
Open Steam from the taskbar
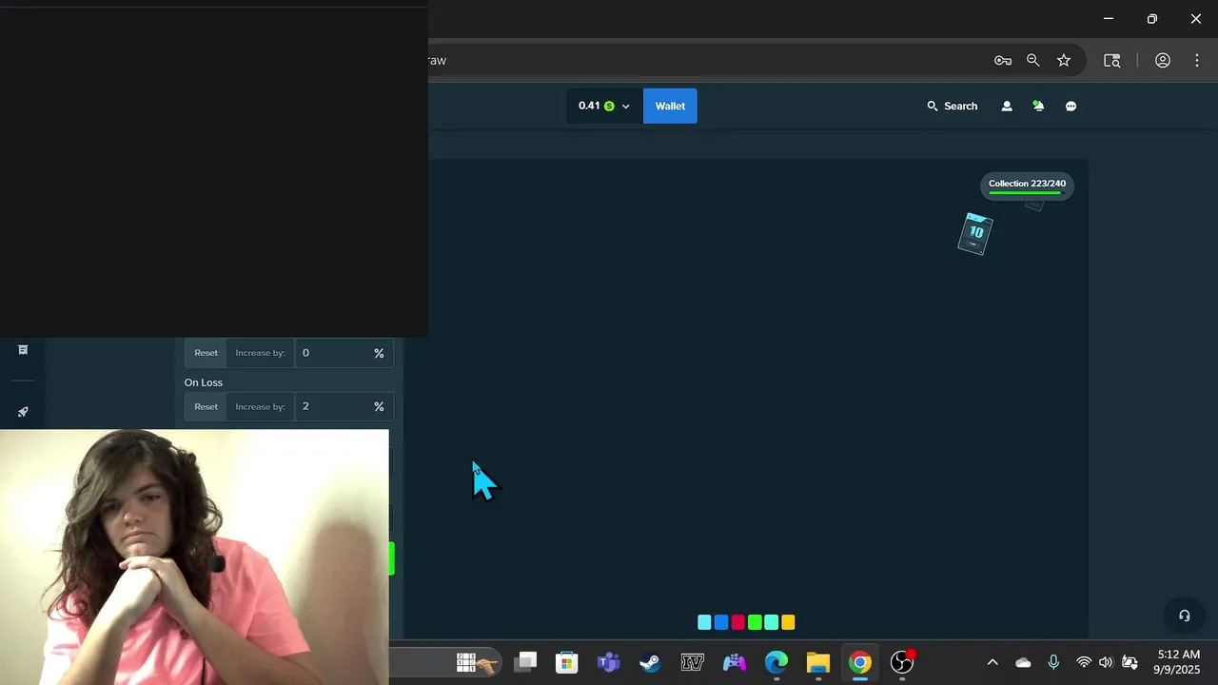[x=650, y=662]
